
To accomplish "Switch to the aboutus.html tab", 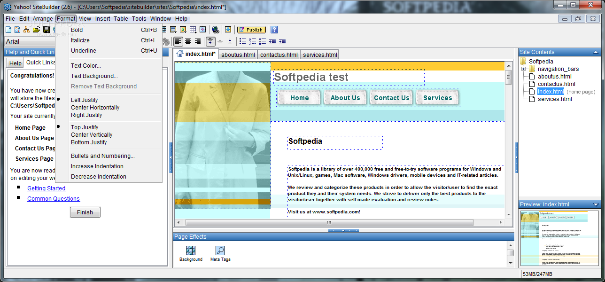I will pyautogui.click(x=238, y=55).
